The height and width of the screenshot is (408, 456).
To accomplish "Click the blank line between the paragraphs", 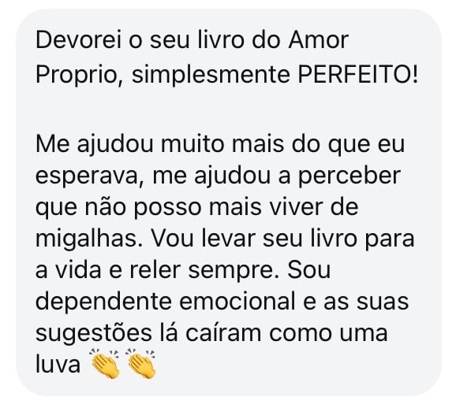I will click(x=227, y=109).
